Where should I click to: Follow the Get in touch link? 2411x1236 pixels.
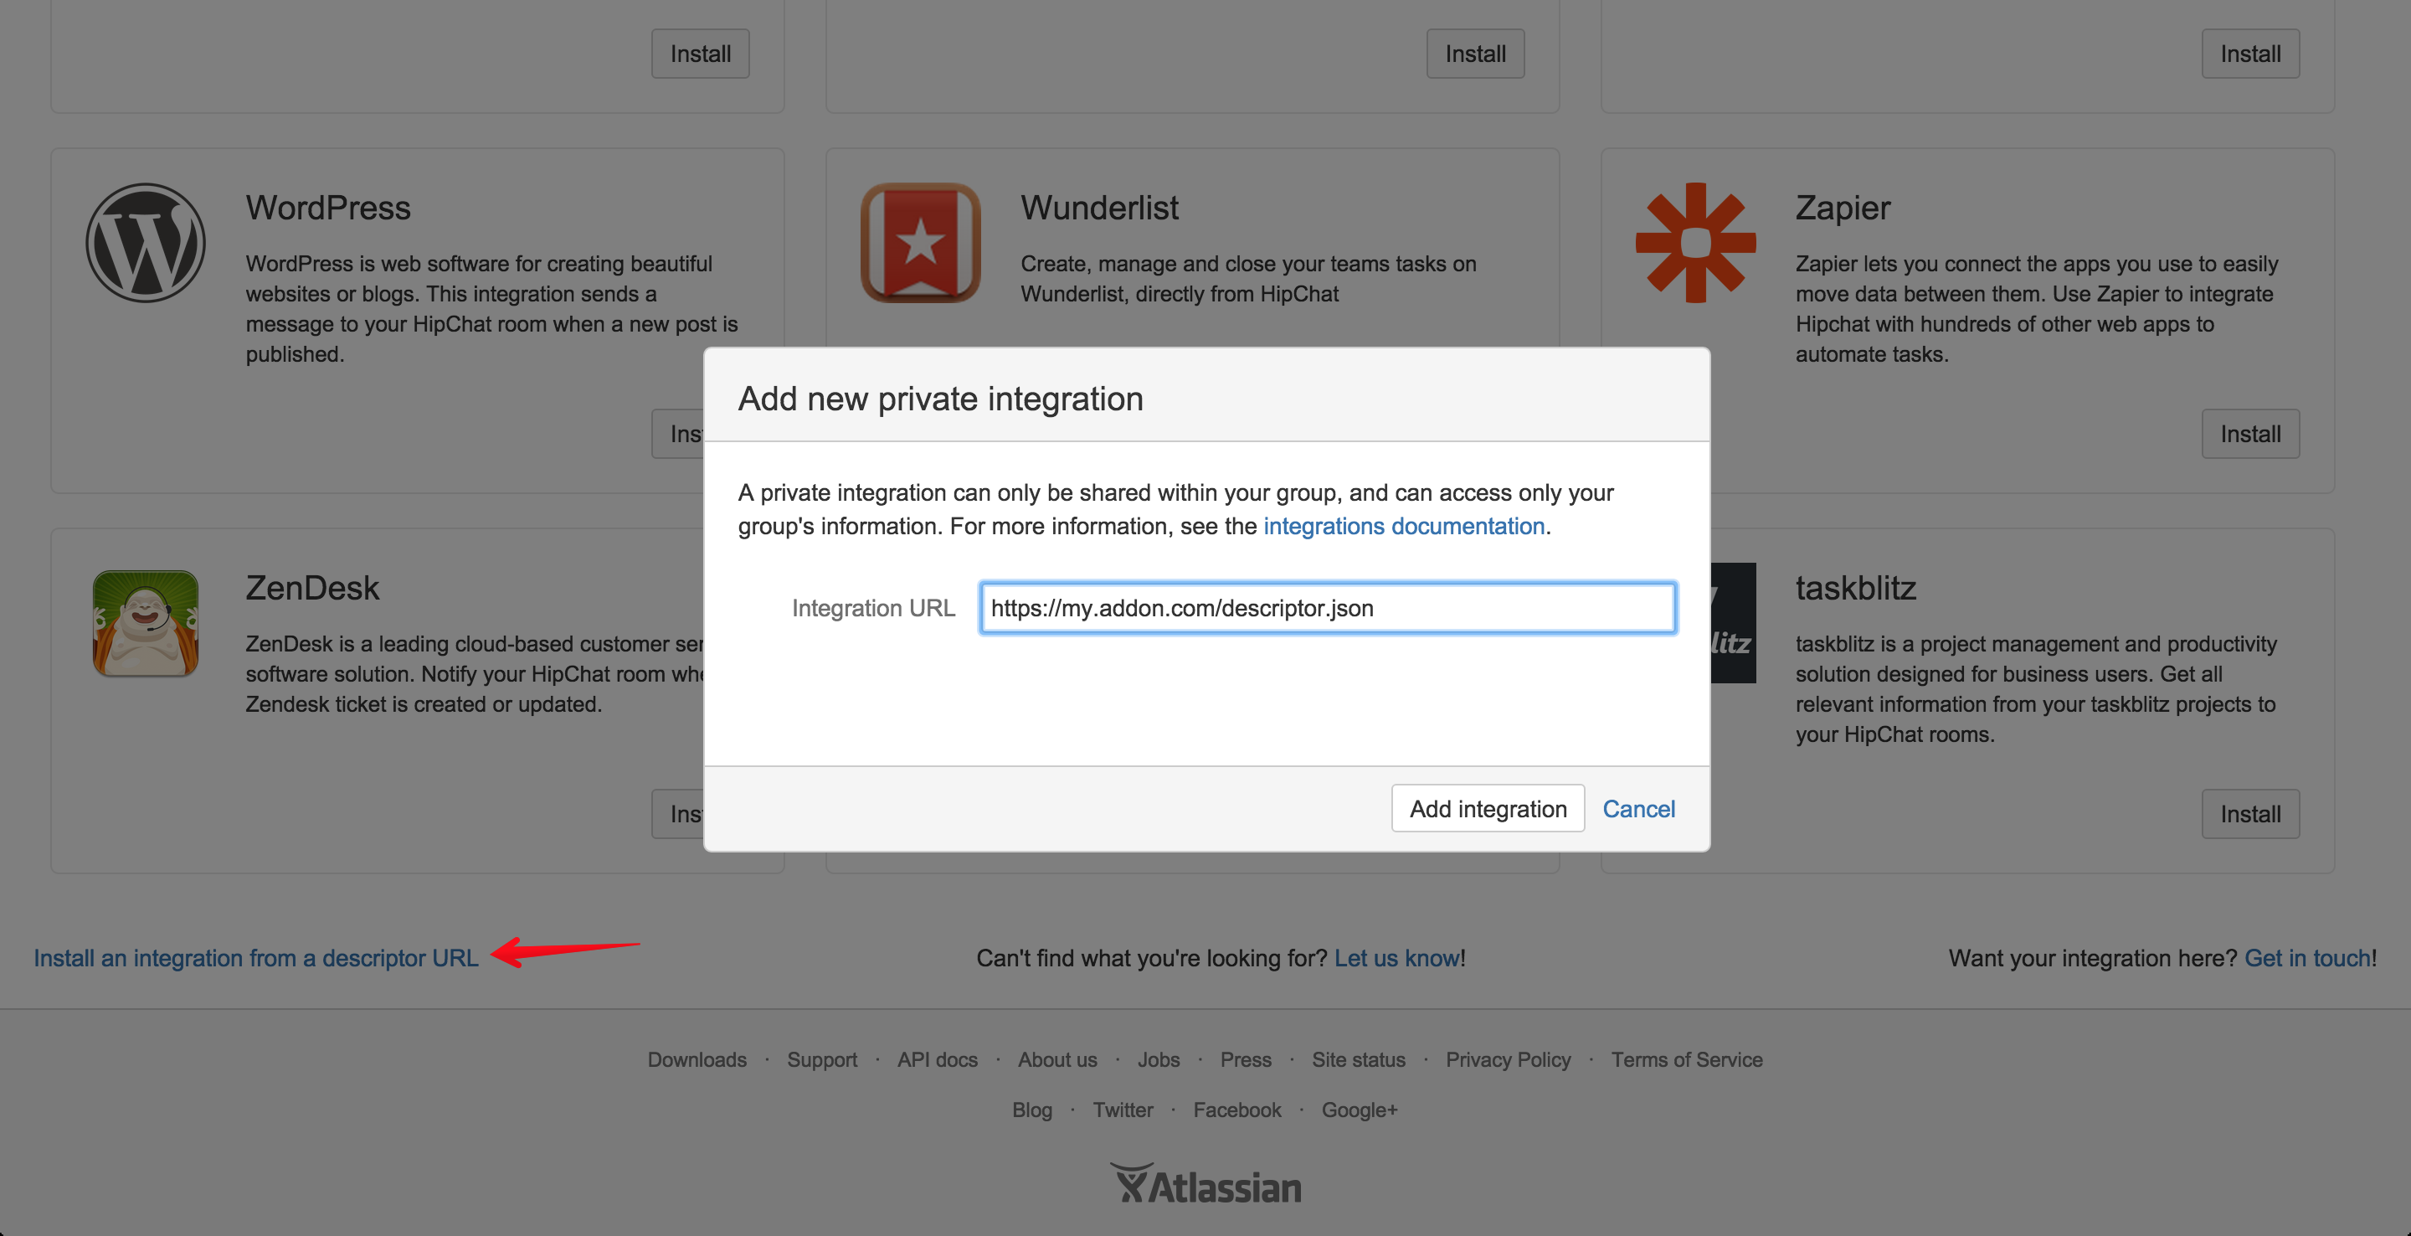[x=2307, y=958]
